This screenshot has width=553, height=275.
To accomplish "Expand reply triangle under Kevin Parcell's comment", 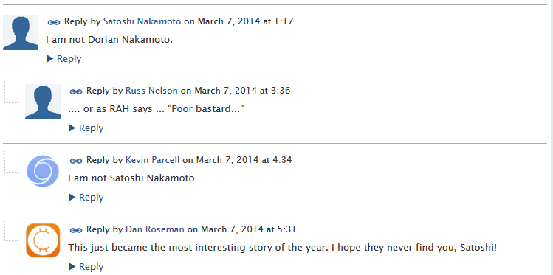I will coord(72,197).
